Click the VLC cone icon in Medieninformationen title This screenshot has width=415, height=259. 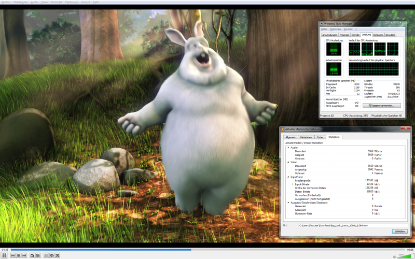coord(282,129)
